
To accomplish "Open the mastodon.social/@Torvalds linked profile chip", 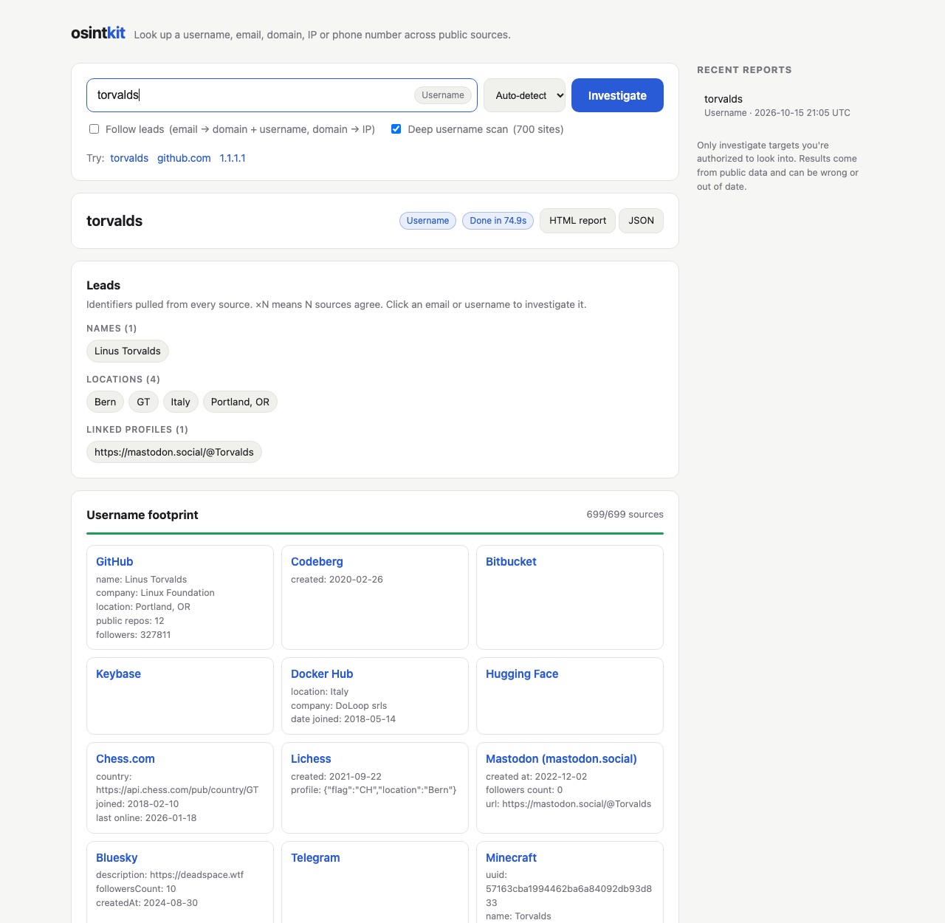I will coord(174,453).
